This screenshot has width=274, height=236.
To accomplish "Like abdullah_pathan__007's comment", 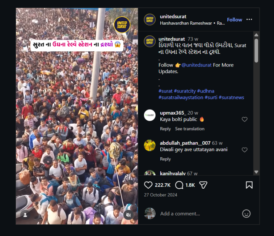I will click(x=245, y=150).
